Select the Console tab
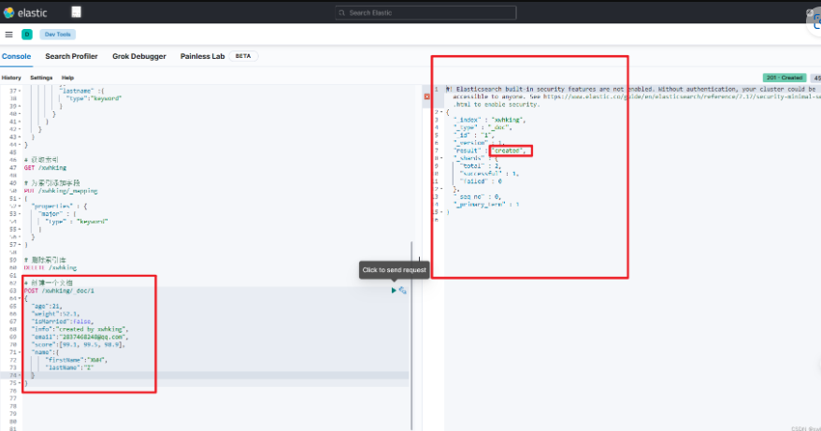821x431 pixels. click(x=16, y=56)
